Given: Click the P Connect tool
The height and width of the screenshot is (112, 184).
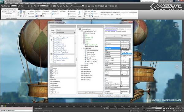Looking at the screenshot, I should tap(46, 14).
